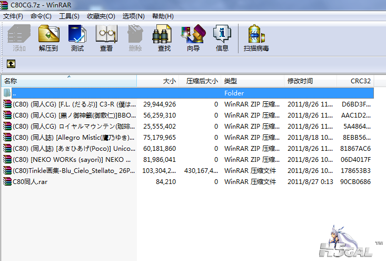
Task: Select file (C80) (同人CG) [黒ノ御神籤...]BBO
Action: click(74, 115)
